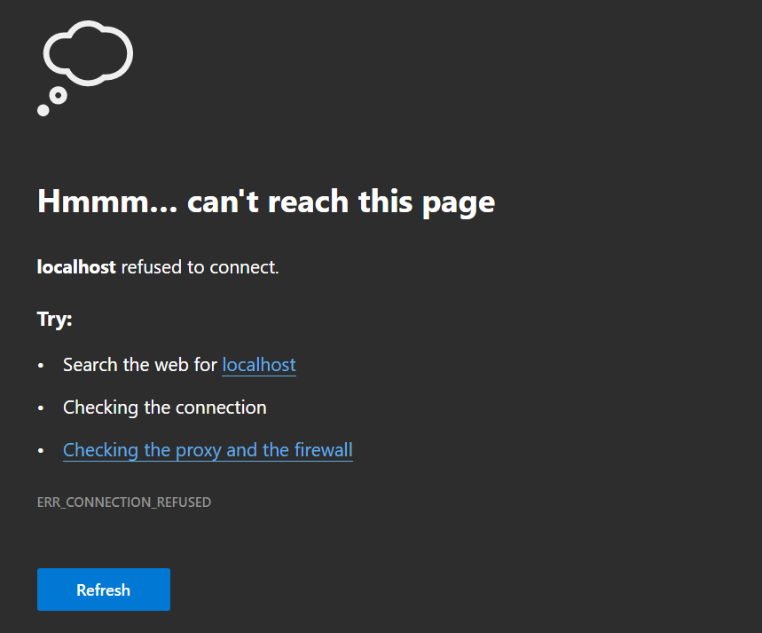
Task: Click the bullet before "Search the web for"
Action: point(41,366)
